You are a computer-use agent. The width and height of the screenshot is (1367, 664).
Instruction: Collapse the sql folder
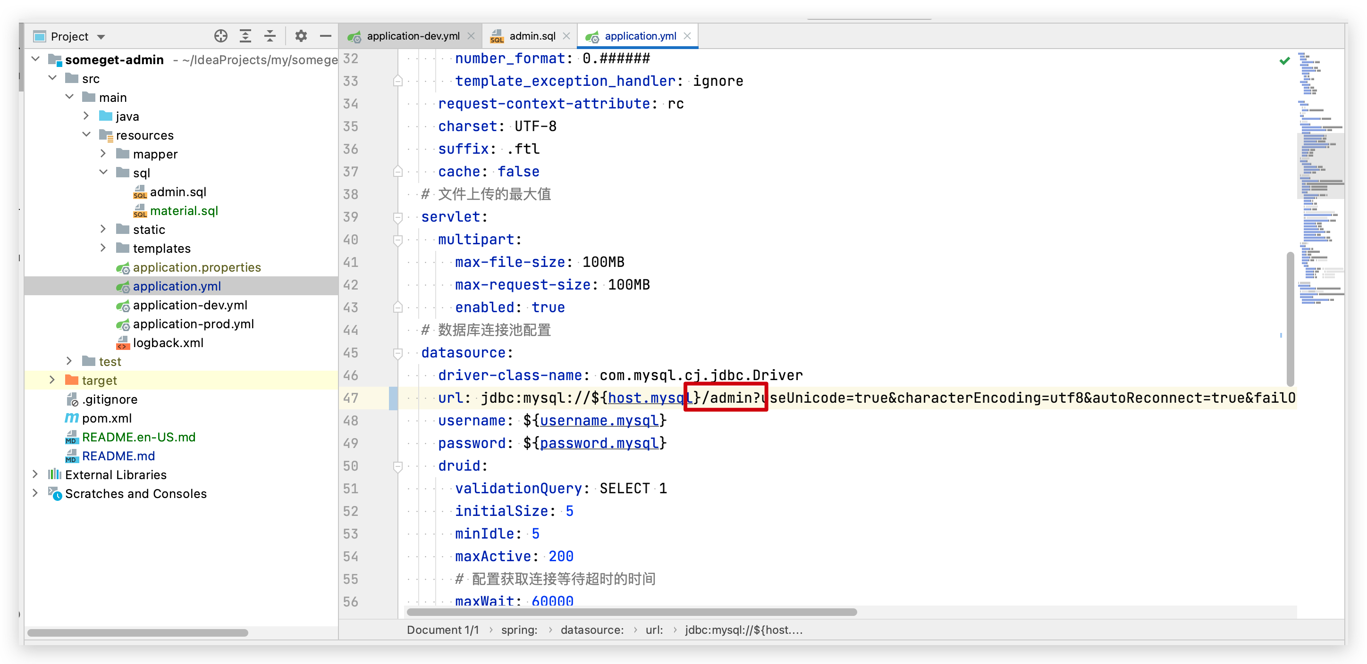pos(103,172)
